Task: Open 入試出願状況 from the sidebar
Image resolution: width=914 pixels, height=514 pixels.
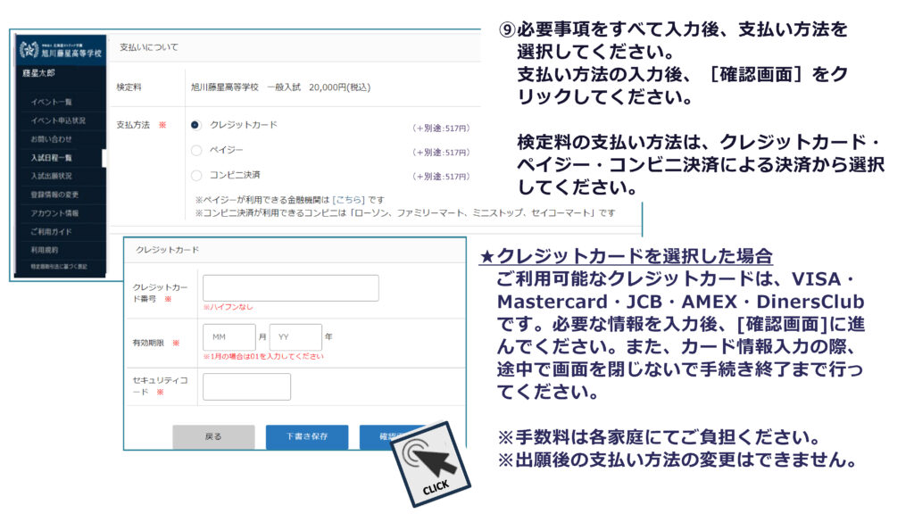Action: point(52,176)
